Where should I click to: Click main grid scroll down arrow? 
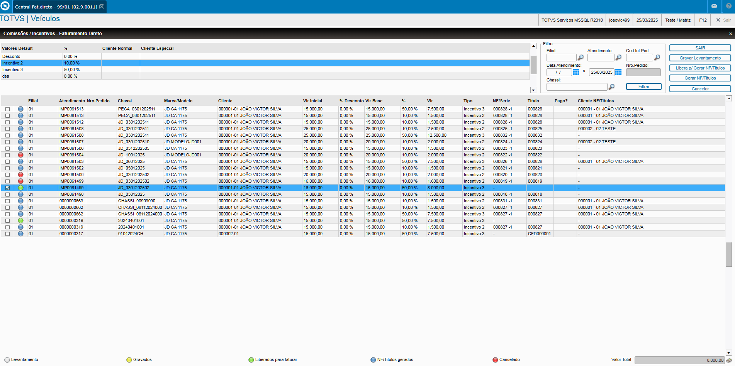(729, 352)
